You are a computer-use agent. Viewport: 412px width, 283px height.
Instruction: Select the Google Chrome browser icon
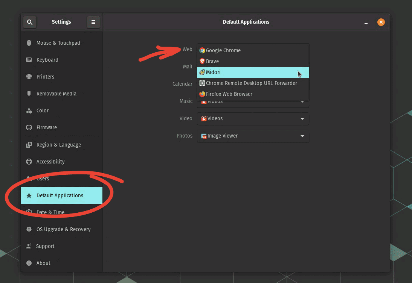(202, 50)
